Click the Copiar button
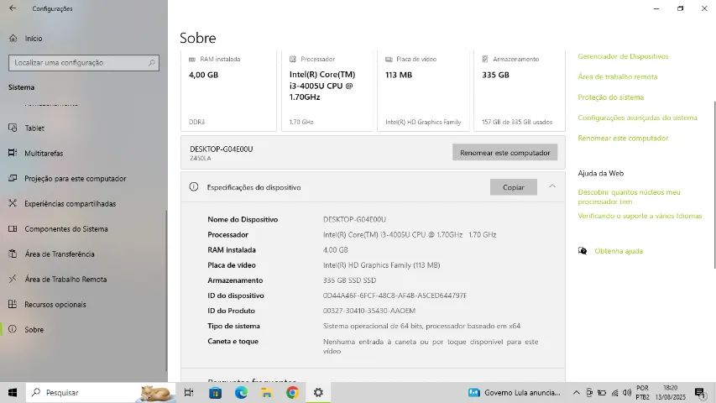This screenshot has width=716, height=403. click(513, 187)
